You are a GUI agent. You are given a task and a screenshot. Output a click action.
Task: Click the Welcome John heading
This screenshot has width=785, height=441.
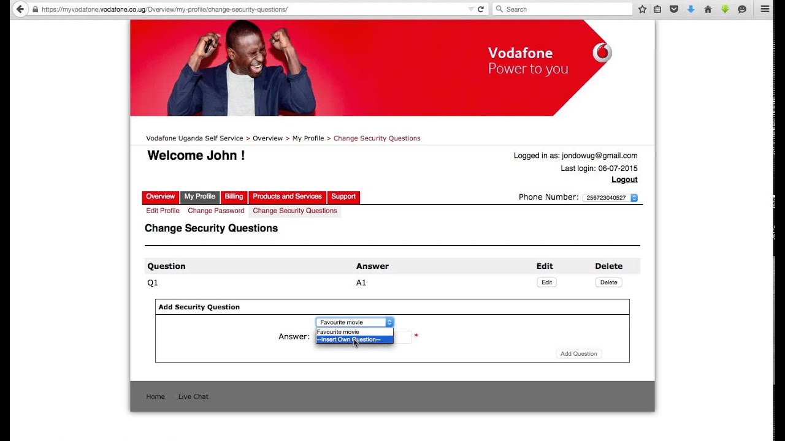pos(196,156)
